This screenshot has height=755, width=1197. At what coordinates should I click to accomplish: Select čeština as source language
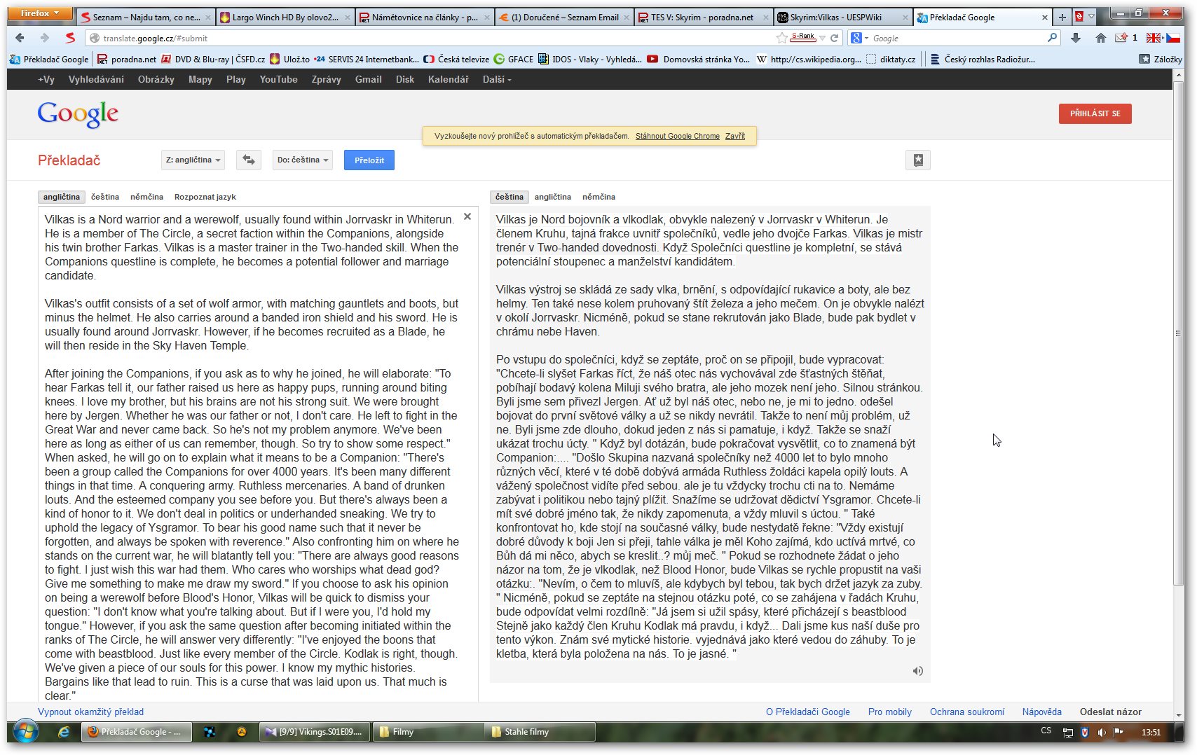click(x=105, y=197)
